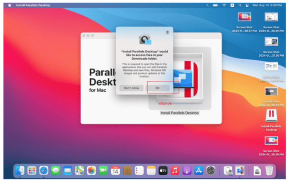Click the date and time in the menu bar

pyautogui.click(x=267, y=5)
